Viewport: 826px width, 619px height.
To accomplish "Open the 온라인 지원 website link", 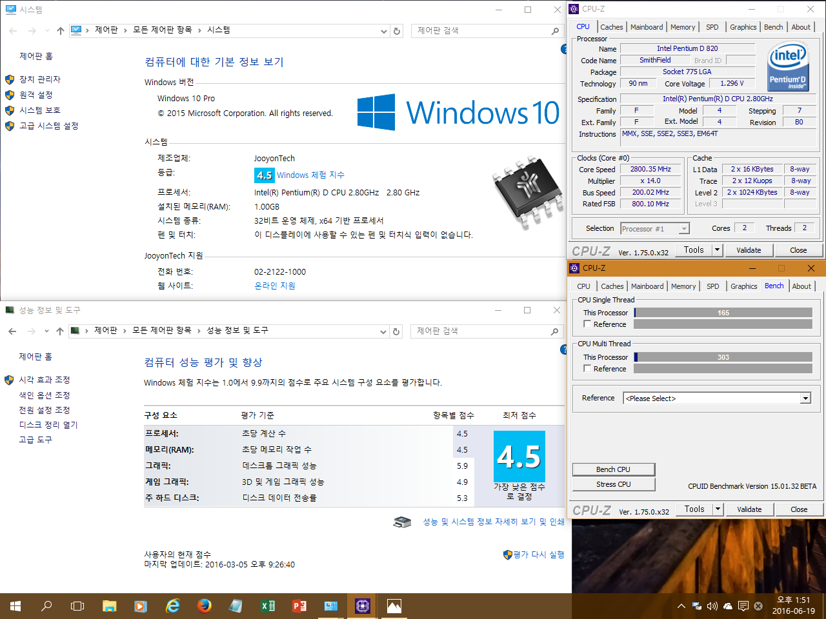I will tap(274, 286).
